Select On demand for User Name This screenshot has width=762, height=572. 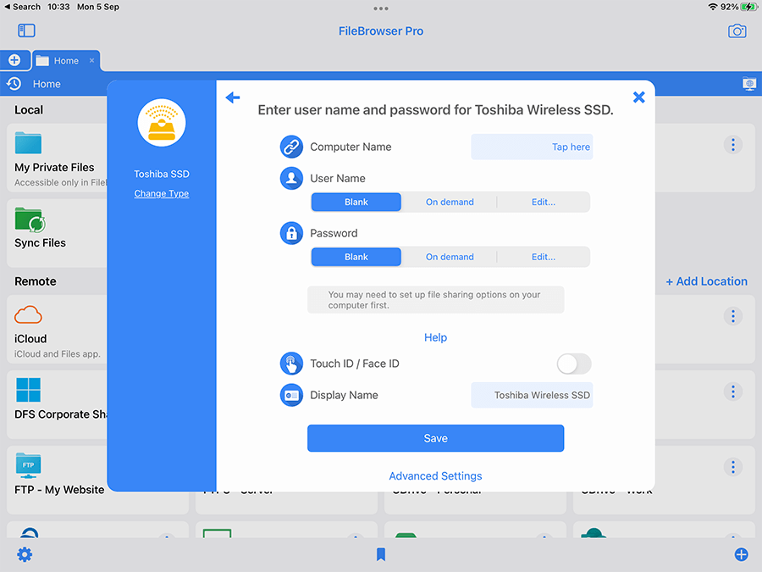[450, 203]
